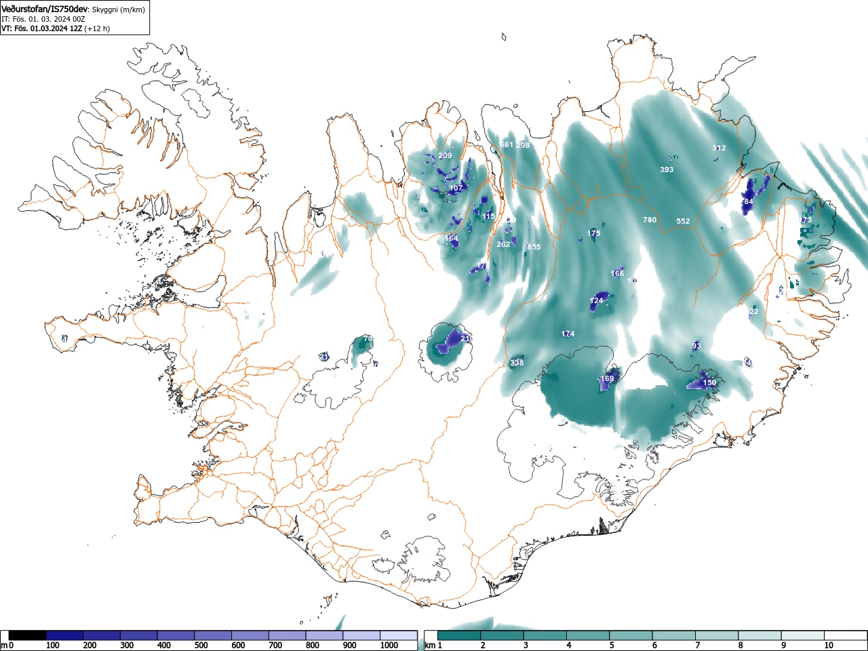The width and height of the screenshot is (868, 651).
Task: Click the value 338 by the glacier edge
Action: coord(517,363)
